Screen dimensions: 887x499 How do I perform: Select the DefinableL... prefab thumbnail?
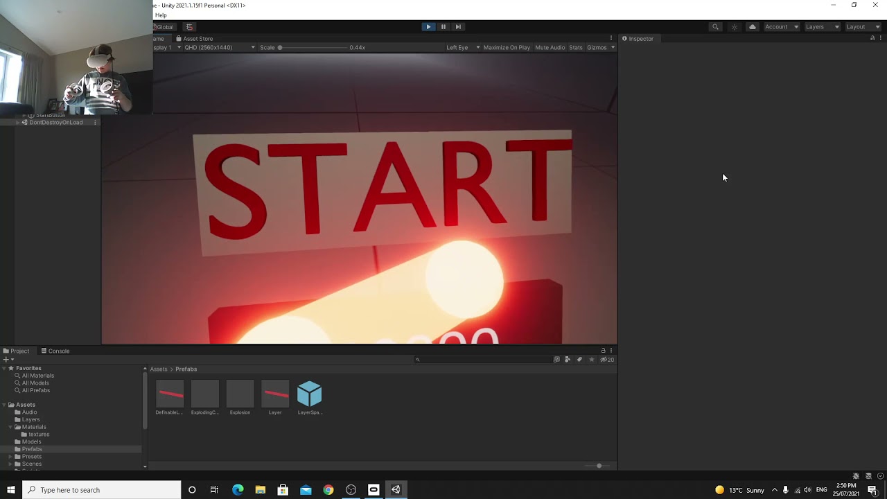tap(170, 394)
